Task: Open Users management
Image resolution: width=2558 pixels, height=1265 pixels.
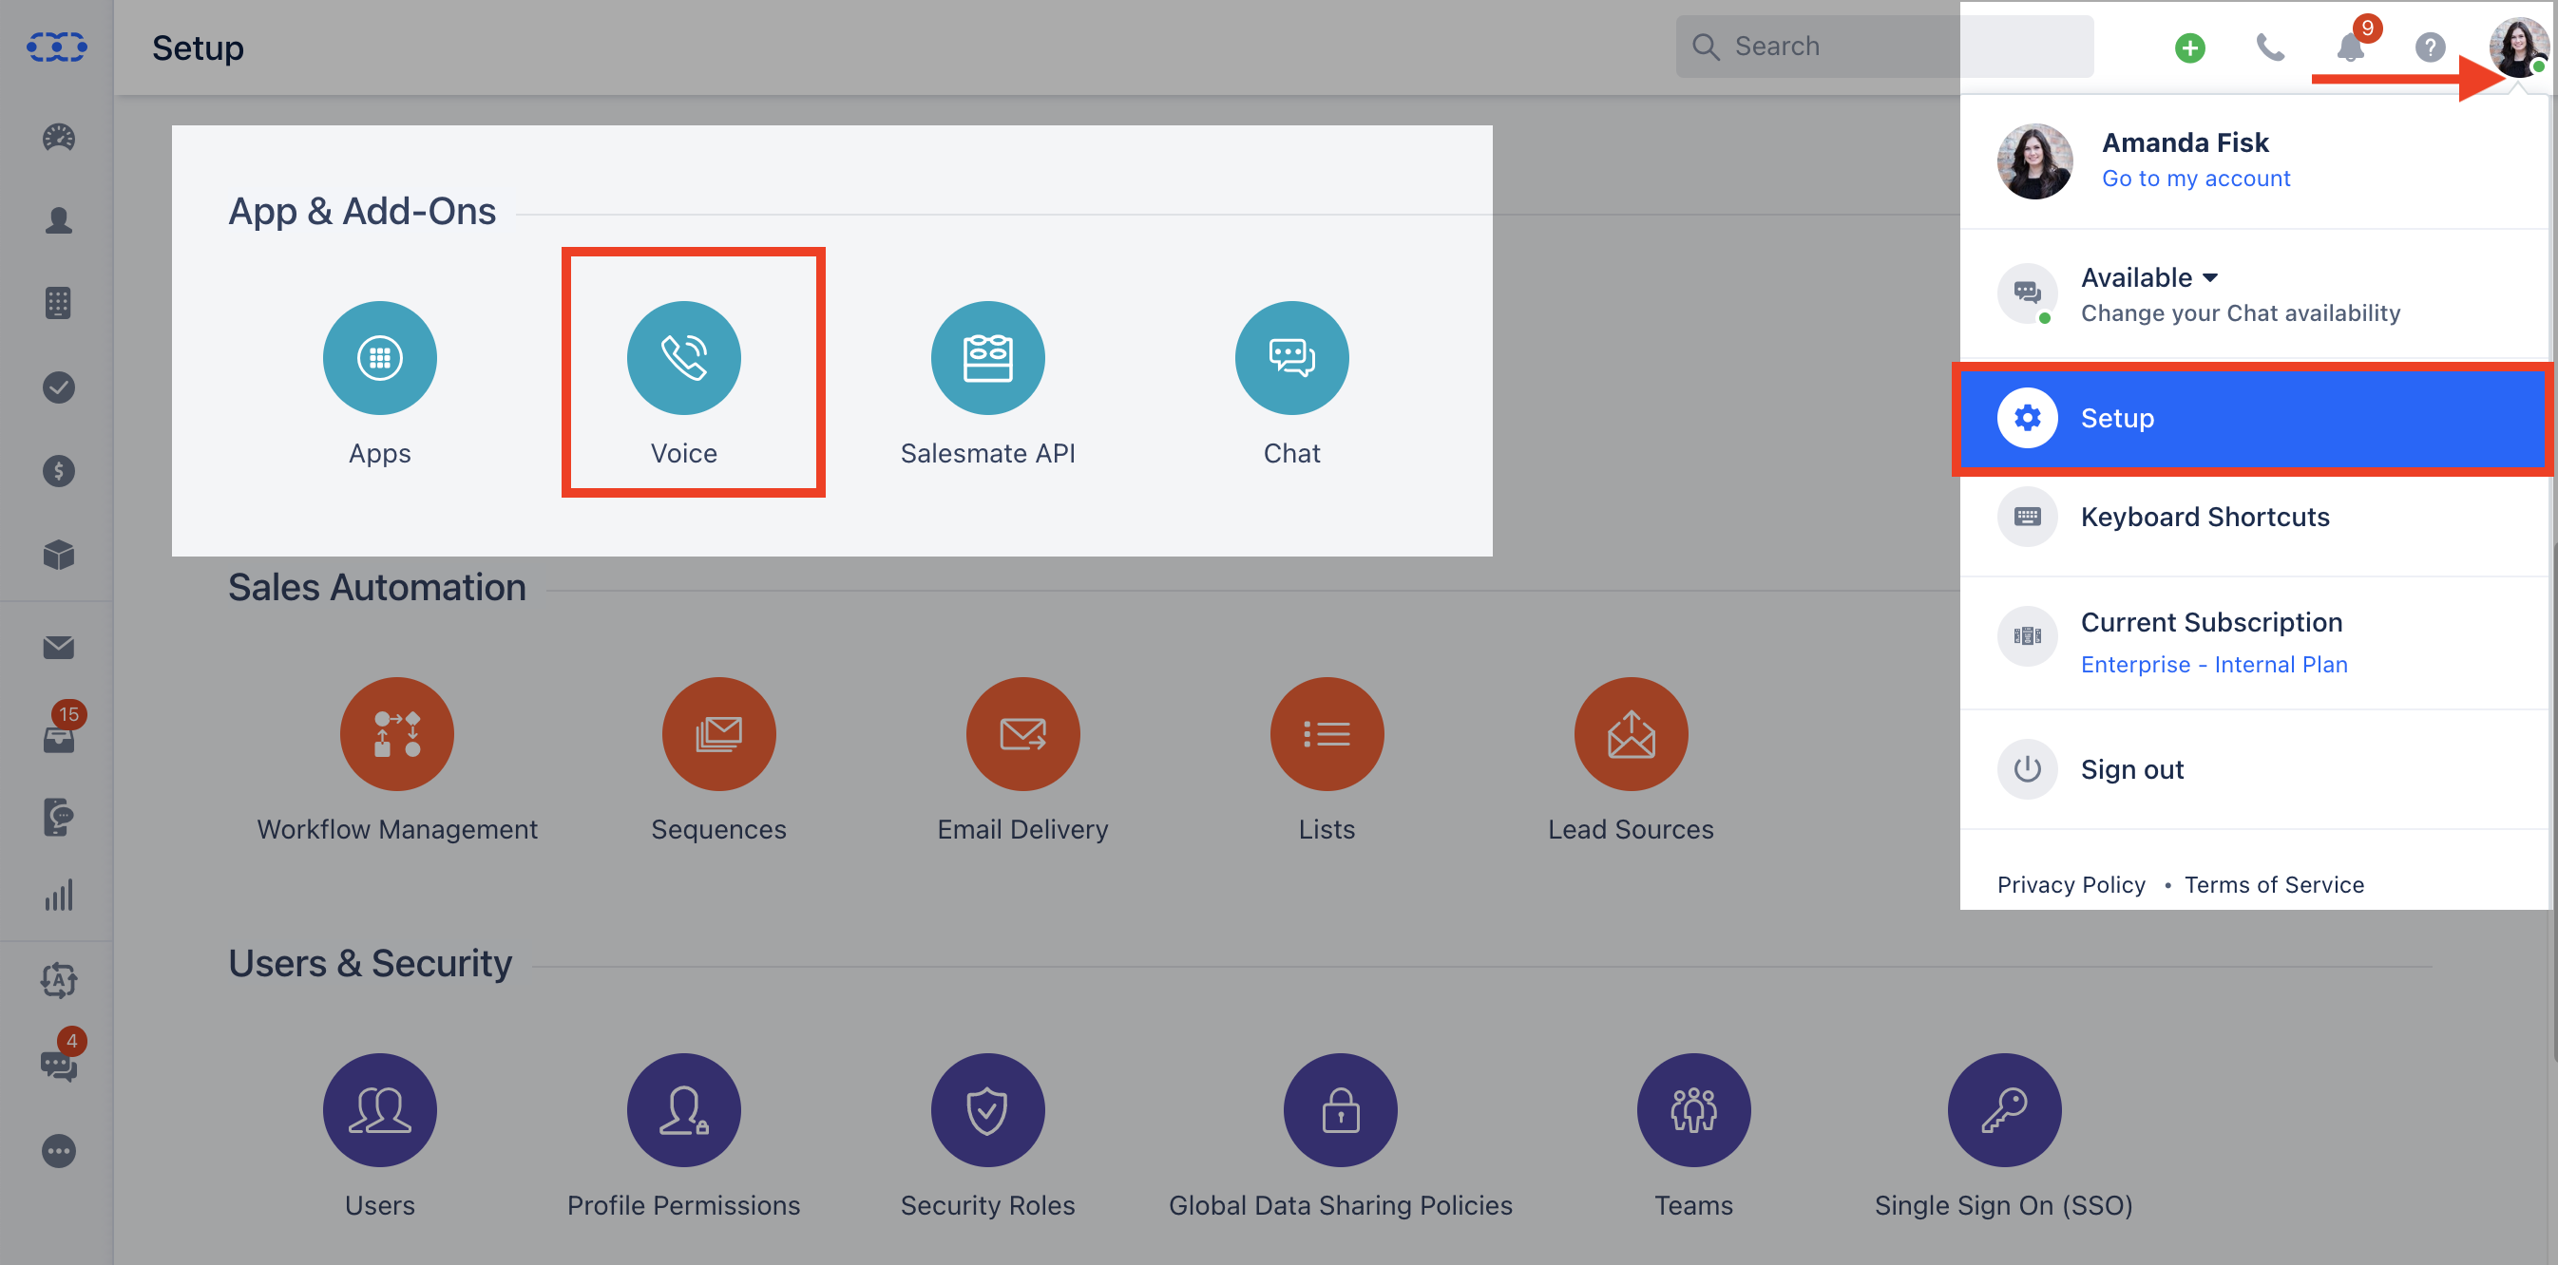Action: click(x=379, y=1110)
